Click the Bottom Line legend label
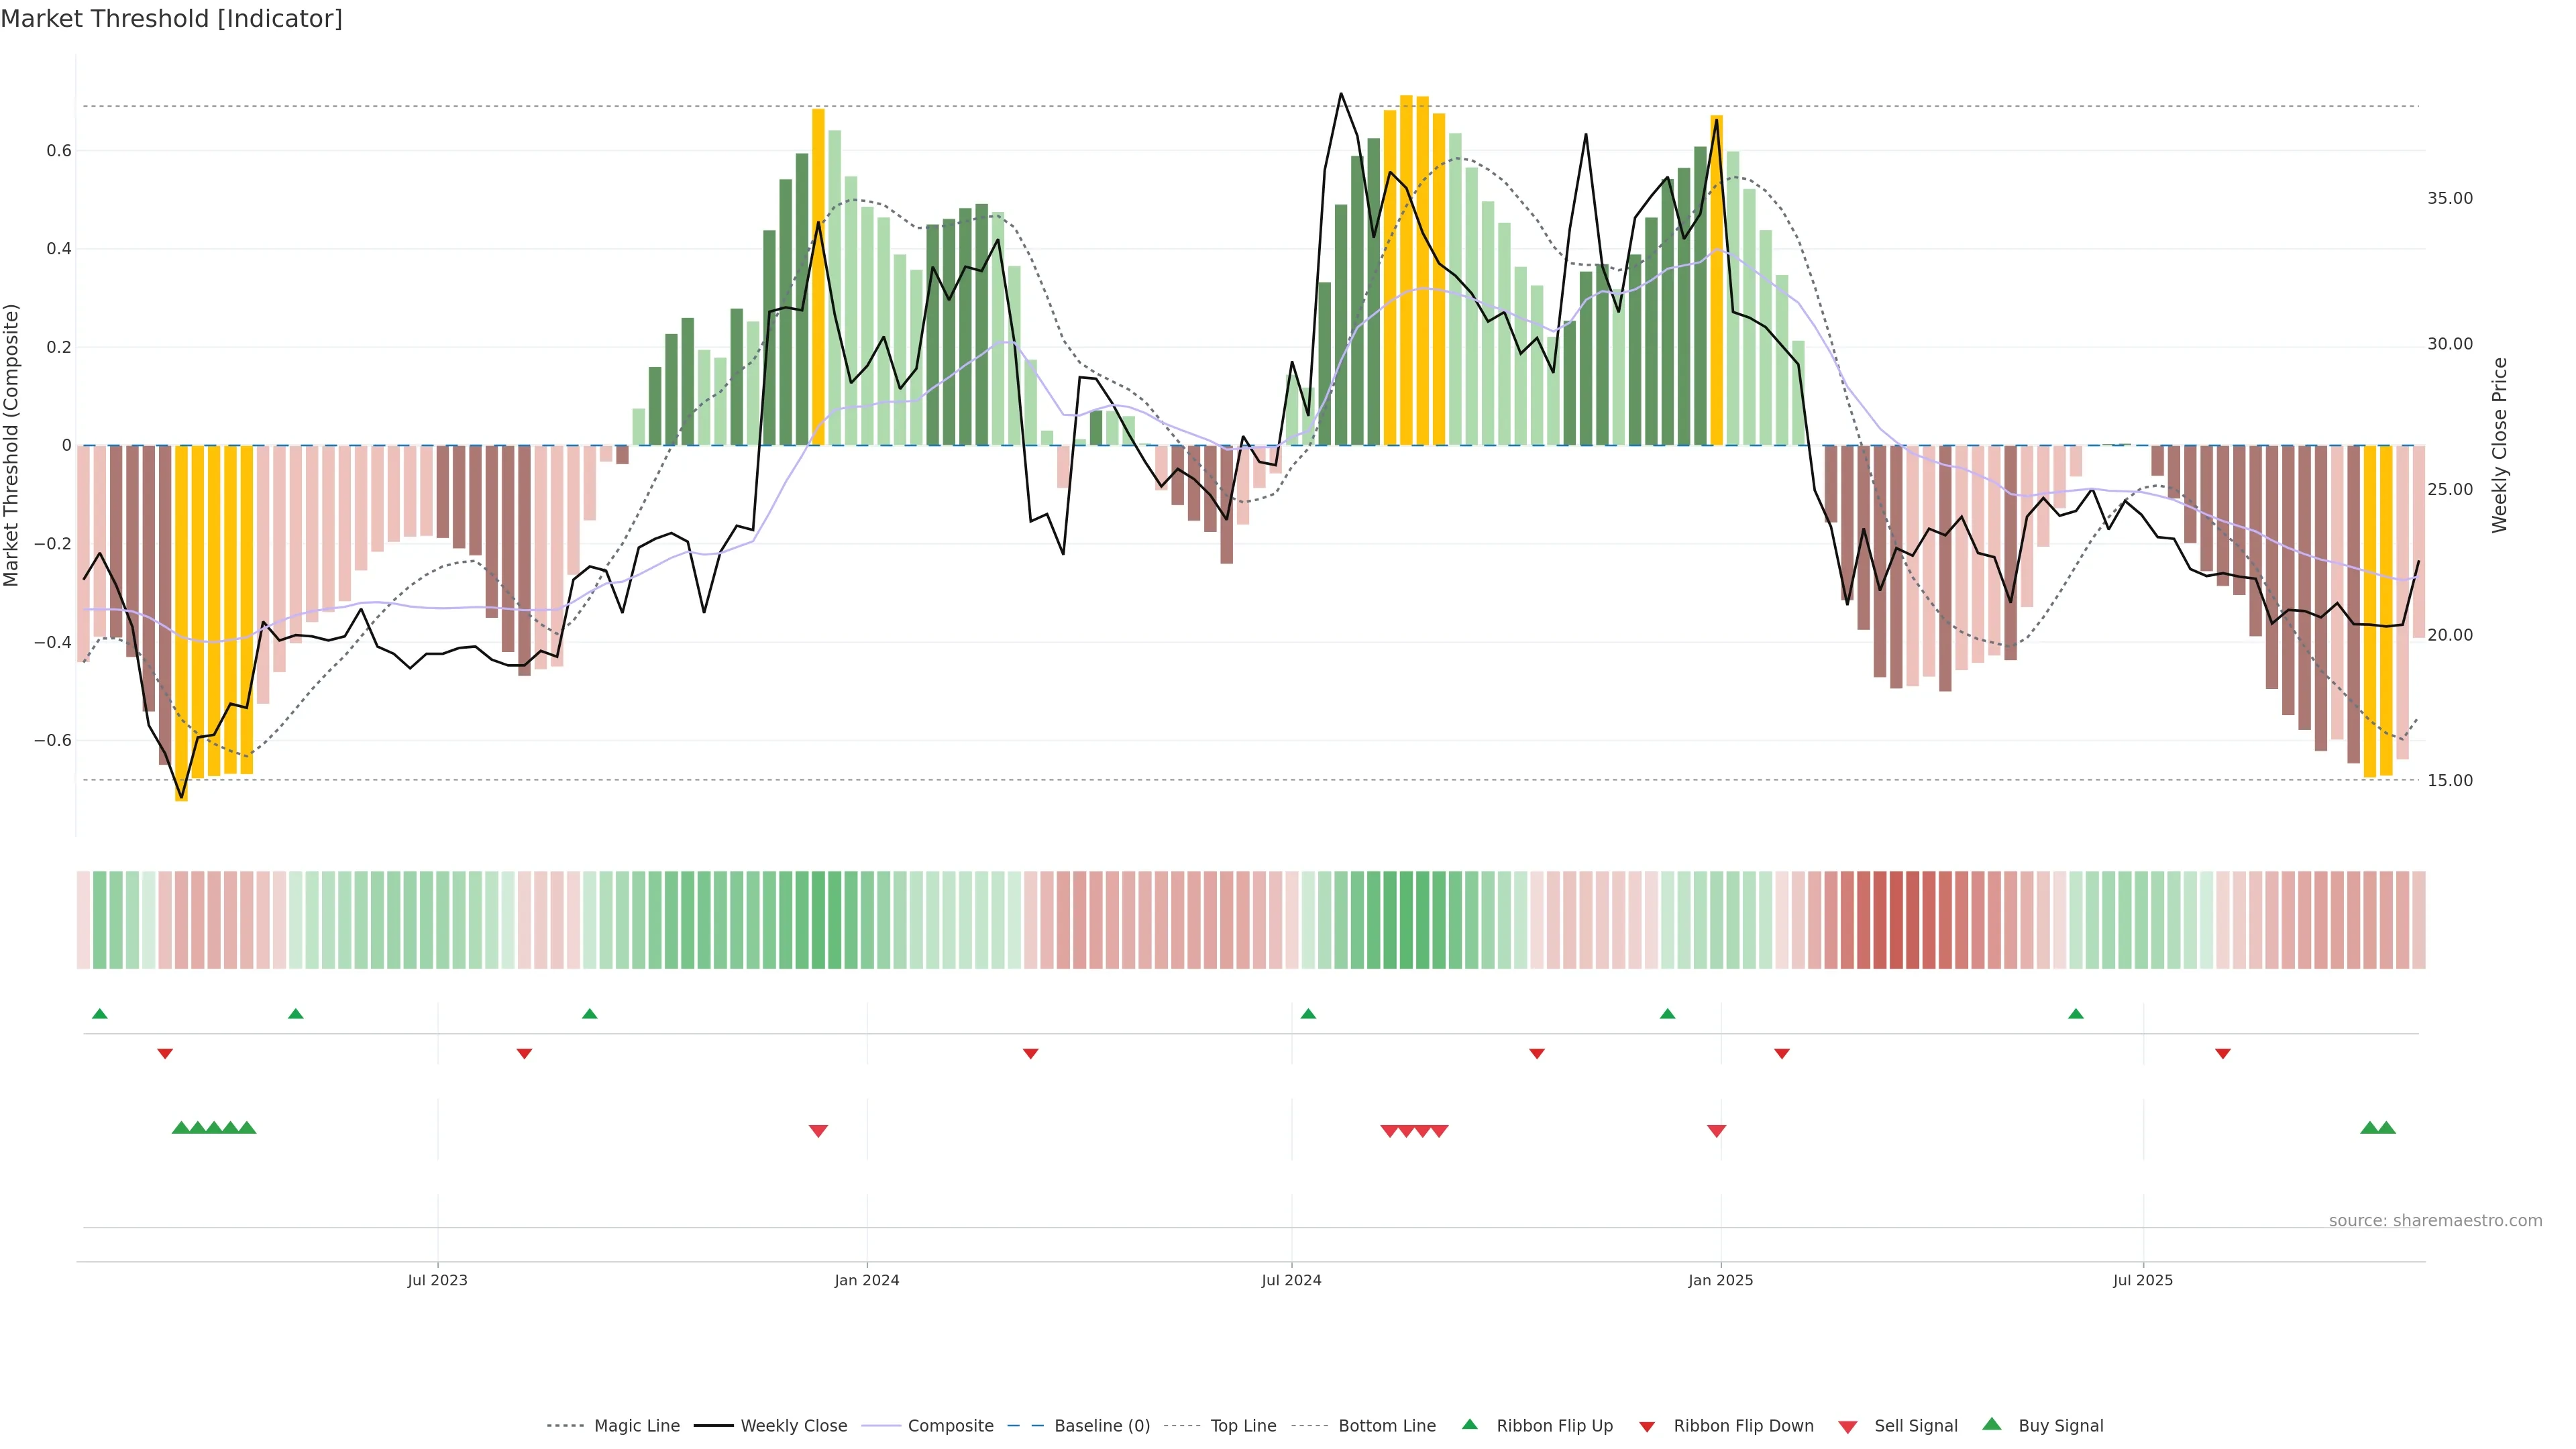This screenshot has width=2576, height=1449. [x=1387, y=1426]
